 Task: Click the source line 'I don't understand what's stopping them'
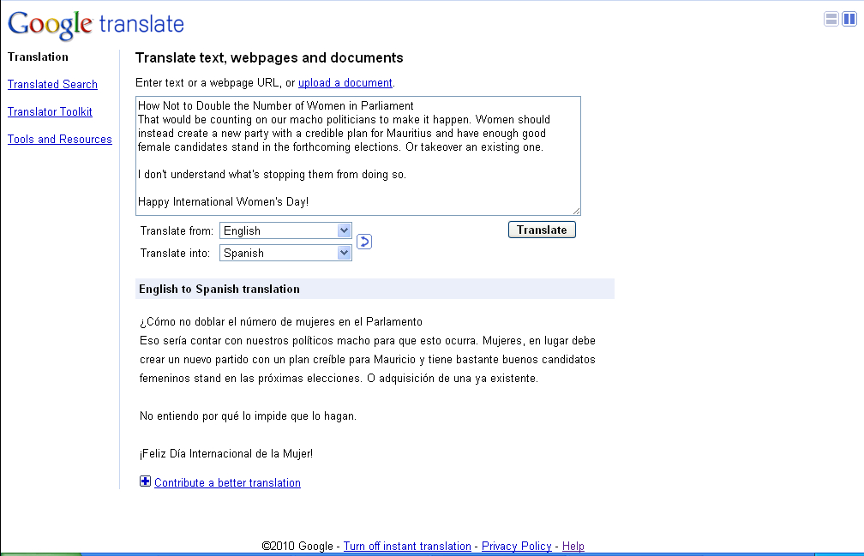tap(272, 175)
